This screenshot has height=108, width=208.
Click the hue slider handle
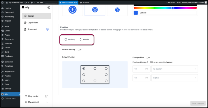pyautogui.click(x=172, y=8)
